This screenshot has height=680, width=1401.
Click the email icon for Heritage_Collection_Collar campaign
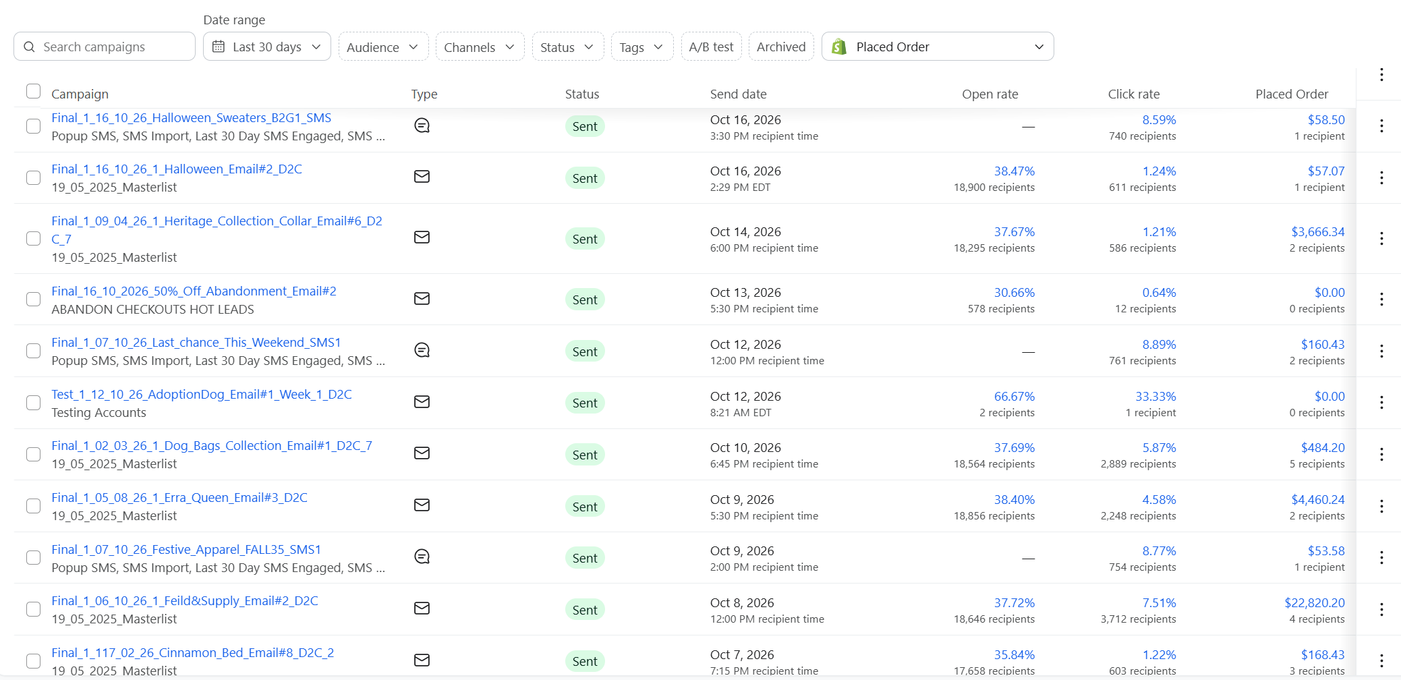point(422,237)
